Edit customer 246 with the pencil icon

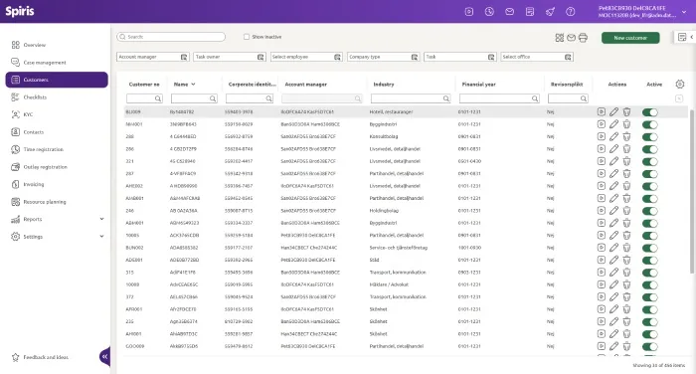(613, 211)
